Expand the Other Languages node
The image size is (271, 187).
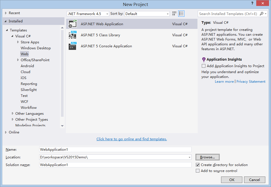tap(12, 113)
